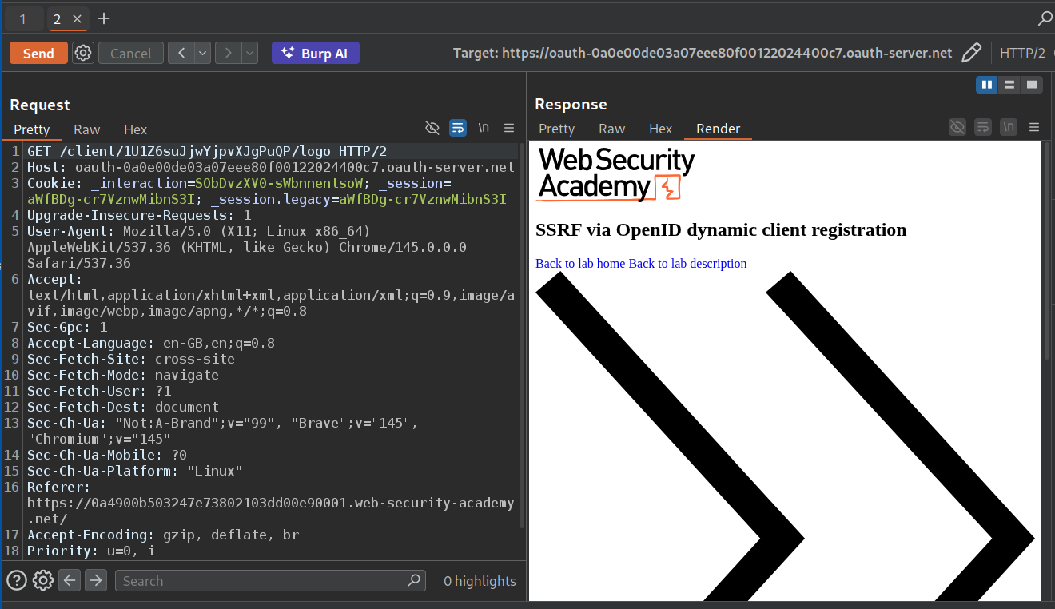Viewport: 1055px width, 609px height.
Task: Click the search icon in the tab bar
Action: 1045,18
